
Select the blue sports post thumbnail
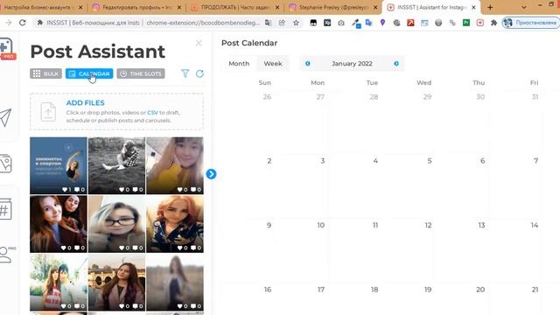[59, 165]
